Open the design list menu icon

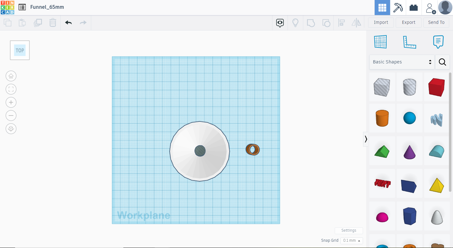[x=22, y=7]
